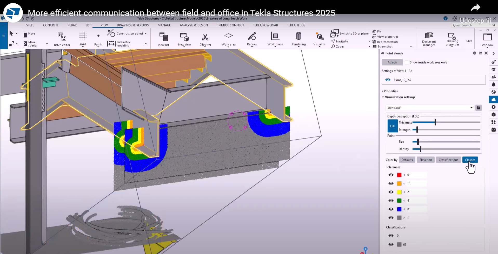Open View properties
Viewport: 498px width, 254px height.
pos(385,37)
